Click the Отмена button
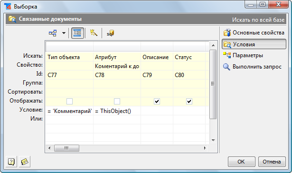 pyautogui.click(x=272, y=162)
